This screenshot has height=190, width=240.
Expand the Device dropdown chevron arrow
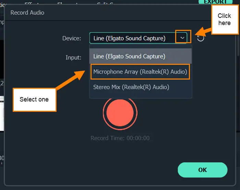[x=182, y=38]
